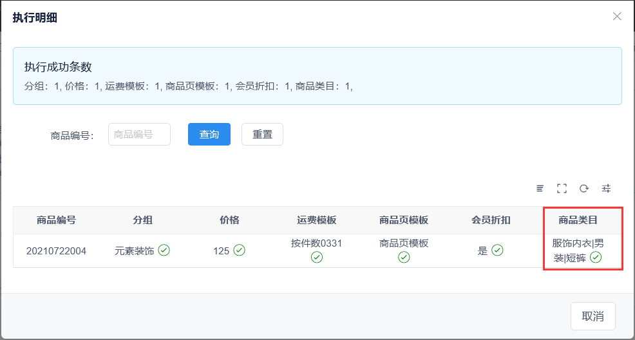
Task: Focus the 商品编号 input field
Action: 139,135
